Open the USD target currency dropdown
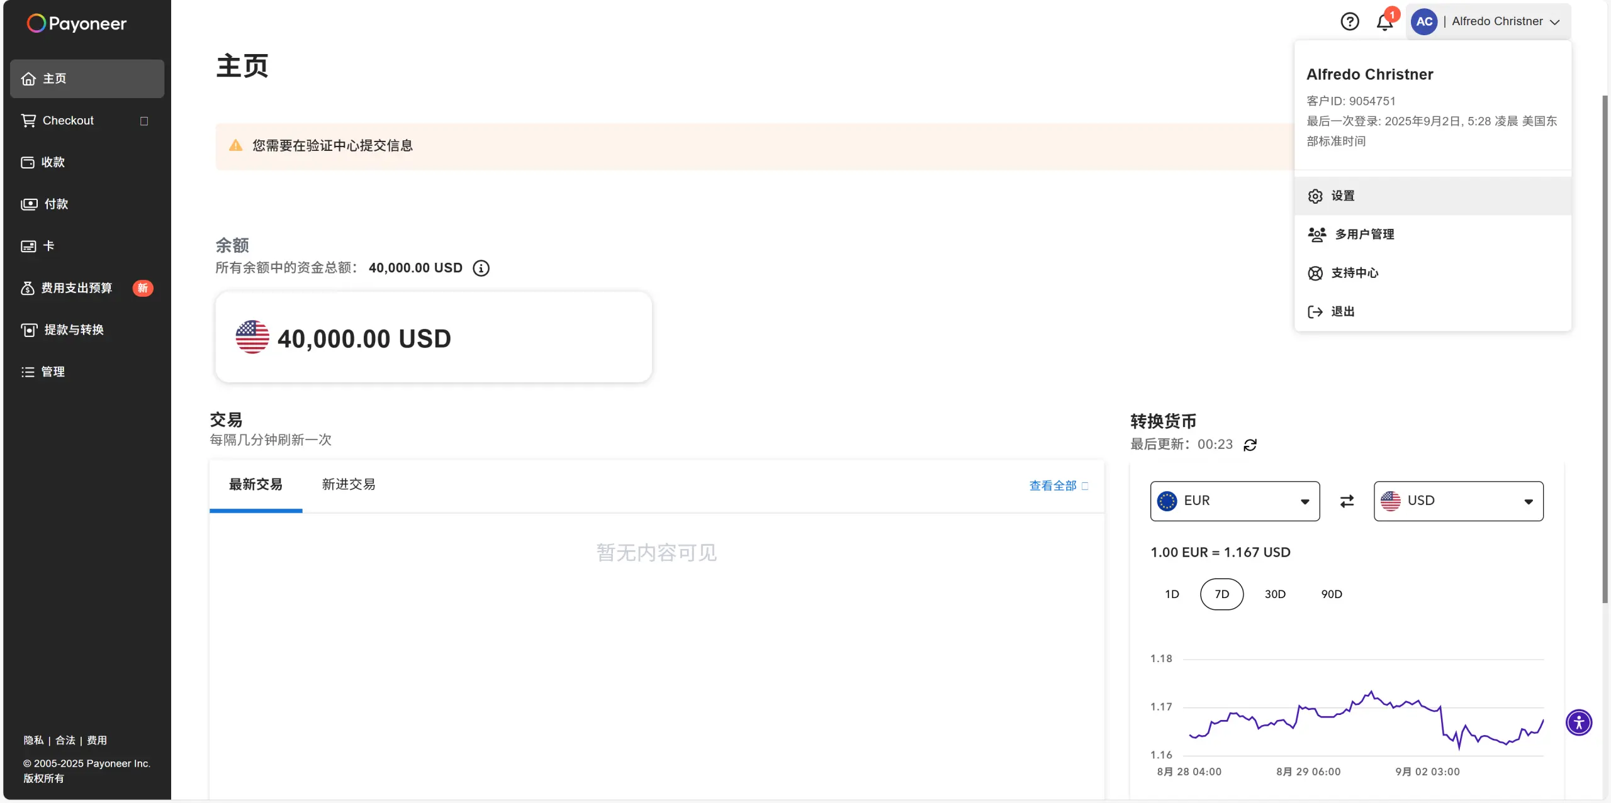This screenshot has height=803, width=1611. (x=1458, y=501)
